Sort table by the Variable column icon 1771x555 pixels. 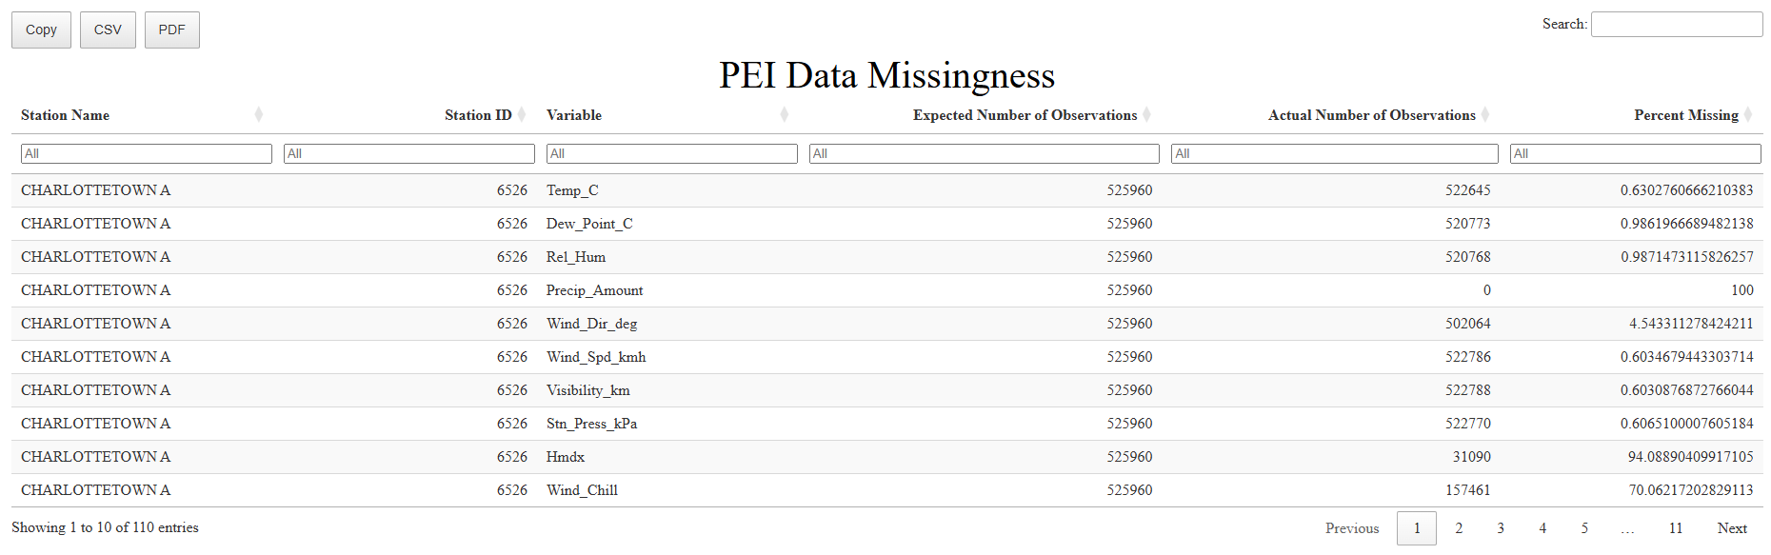point(784,115)
